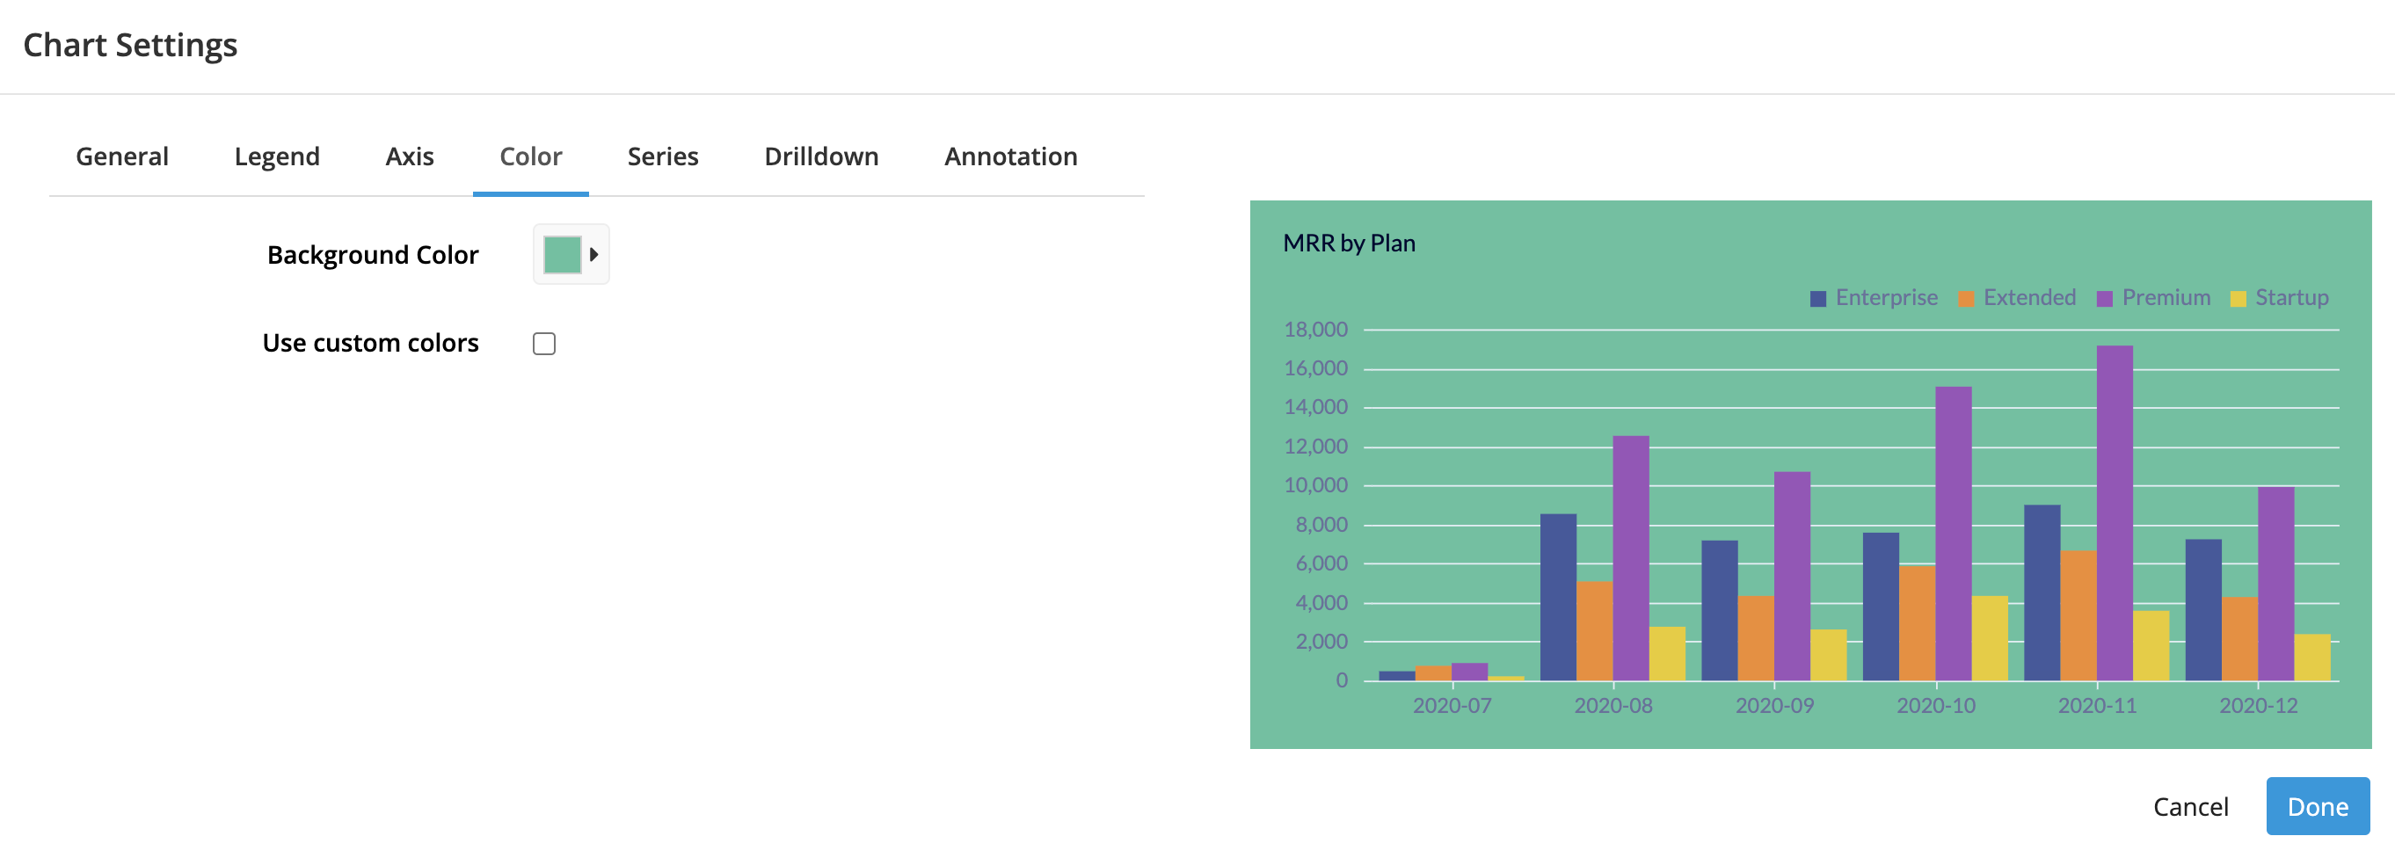Click the Use custom colors label
This screenshot has height=858, width=2395.
point(370,343)
